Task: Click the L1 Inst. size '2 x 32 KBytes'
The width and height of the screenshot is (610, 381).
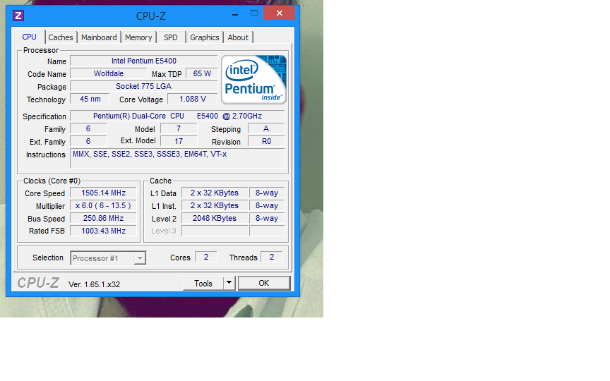Action: pyautogui.click(x=215, y=205)
